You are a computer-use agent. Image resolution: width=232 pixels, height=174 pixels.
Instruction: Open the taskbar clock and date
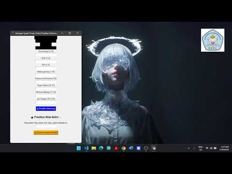click(224, 148)
